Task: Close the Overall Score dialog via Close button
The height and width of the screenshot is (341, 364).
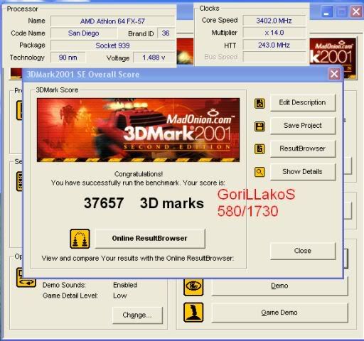Action: pos(303,251)
